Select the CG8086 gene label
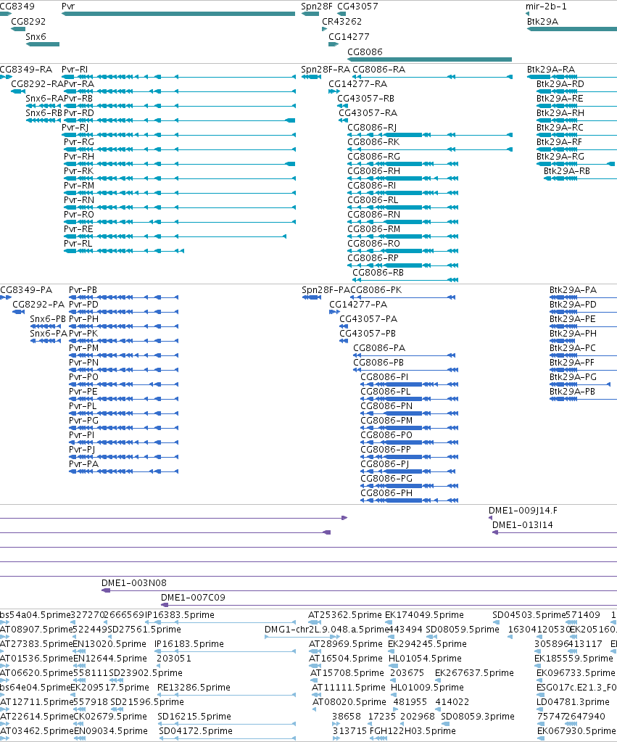Screen dimensions: 617x742 pos(365,52)
